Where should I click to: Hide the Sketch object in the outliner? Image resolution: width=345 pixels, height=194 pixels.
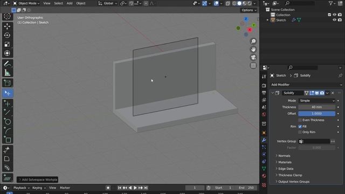click(x=334, y=20)
